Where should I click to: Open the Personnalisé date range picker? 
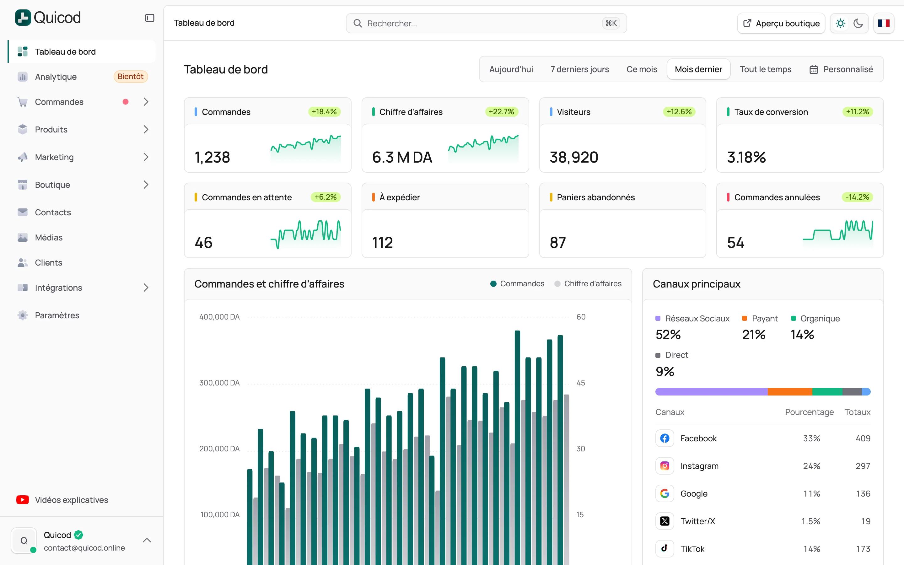[841, 69]
